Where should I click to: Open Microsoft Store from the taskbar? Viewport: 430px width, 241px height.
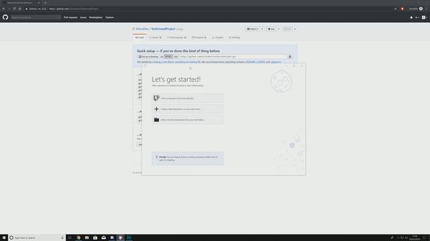click(x=95, y=238)
